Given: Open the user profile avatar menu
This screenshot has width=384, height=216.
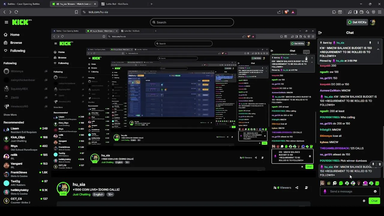Looking at the screenshot, I should coord(373,22).
